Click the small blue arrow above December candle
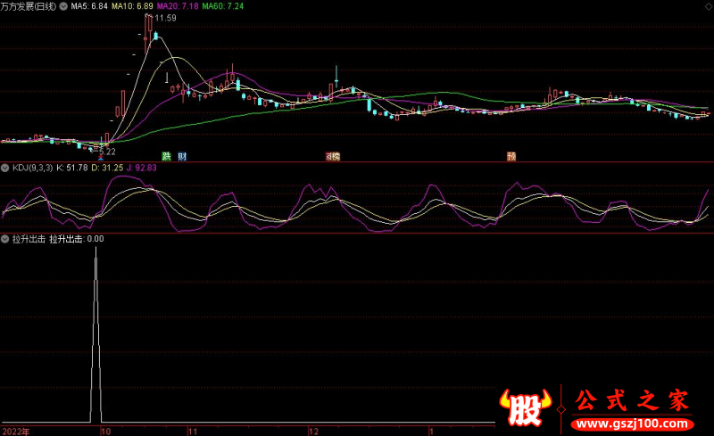Screen dimensions: 714x436 (336, 70)
